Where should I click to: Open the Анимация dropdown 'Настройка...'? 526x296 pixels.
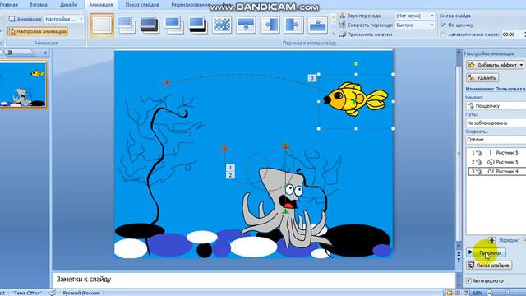[x=64, y=19]
